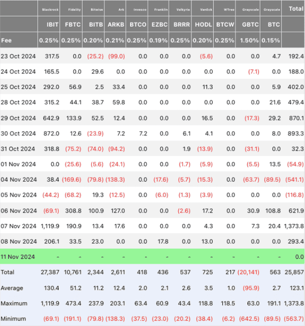Click the 07 Nov 2024 total 1,373.8

tap(294, 226)
